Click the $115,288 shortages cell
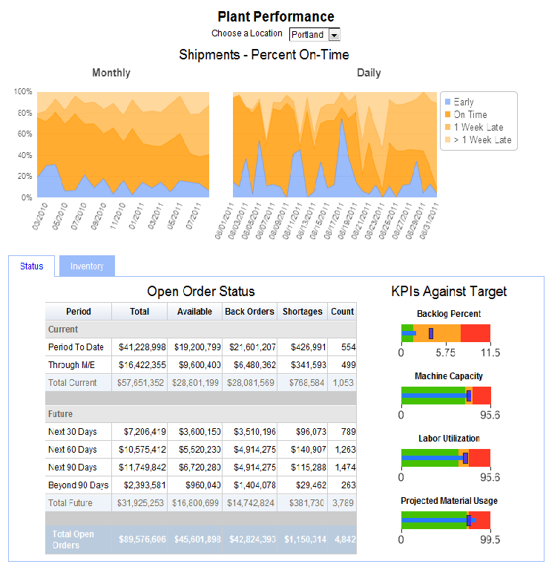Screen dimensions: 546x564 point(303,468)
